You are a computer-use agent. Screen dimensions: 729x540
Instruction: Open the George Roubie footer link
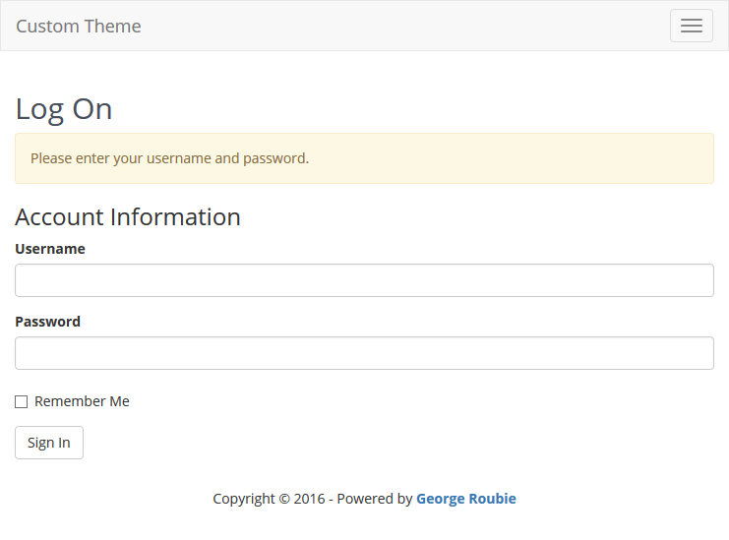(x=466, y=498)
